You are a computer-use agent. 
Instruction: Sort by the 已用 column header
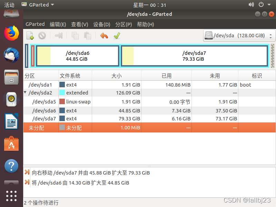[x=166, y=76]
